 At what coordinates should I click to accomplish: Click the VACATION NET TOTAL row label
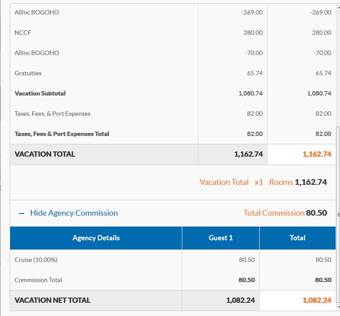click(x=52, y=300)
